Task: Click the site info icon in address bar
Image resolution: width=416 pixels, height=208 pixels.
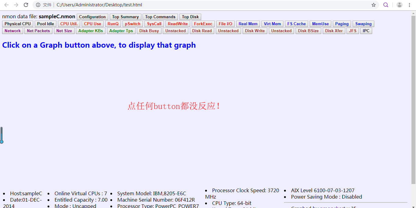Action: pyautogui.click(x=38, y=5)
